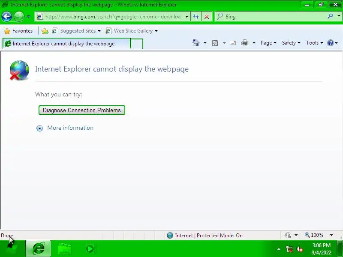The height and width of the screenshot is (257, 343).
Task: Open the Favorites center
Action: click(x=18, y=31)
